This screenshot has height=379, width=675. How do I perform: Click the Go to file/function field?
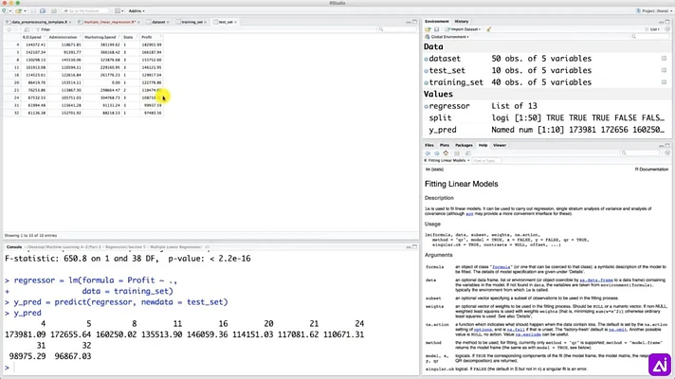pyautogui.click(x=84, y=10)
